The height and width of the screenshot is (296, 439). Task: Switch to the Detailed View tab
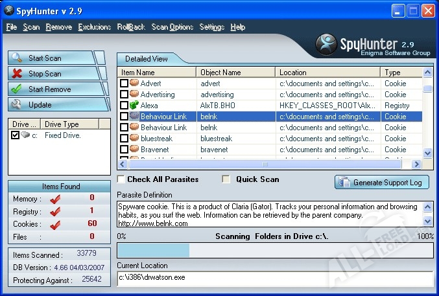coord(147,59)
